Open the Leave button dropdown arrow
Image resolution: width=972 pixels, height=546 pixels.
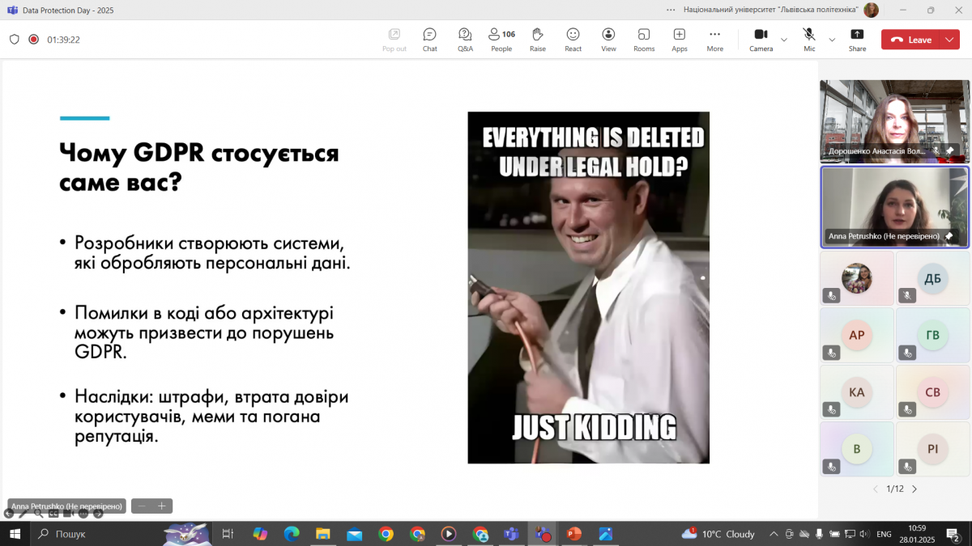(949, 40)
